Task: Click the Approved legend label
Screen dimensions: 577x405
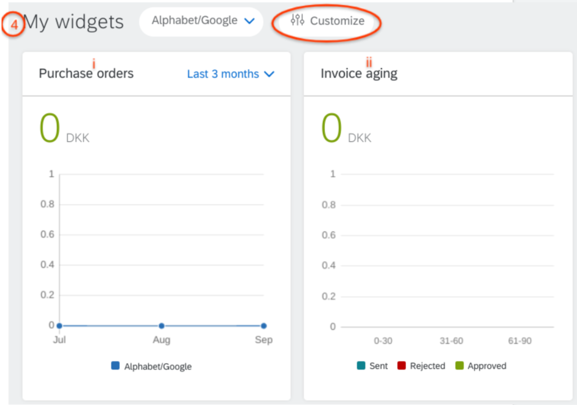Action: (x=487, y=366)
